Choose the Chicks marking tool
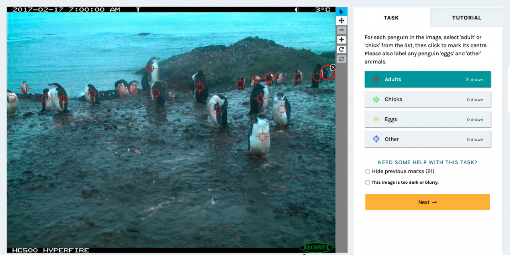510x255 pixels. click(x=428, y=99)
